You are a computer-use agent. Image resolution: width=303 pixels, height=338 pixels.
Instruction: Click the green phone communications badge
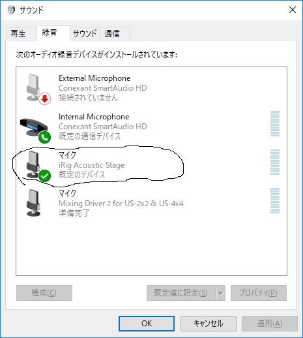(45, 137)
